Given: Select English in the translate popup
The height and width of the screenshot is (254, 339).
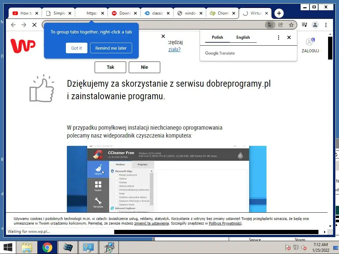Looking at the screenshot, I should coord(243,37).
